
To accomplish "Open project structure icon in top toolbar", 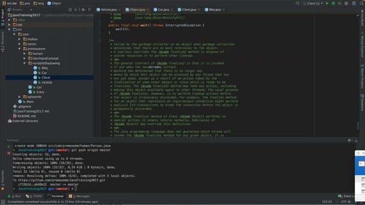I will [x=354, y=3].
